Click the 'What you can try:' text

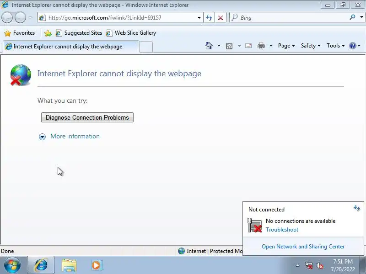point(63,100)
